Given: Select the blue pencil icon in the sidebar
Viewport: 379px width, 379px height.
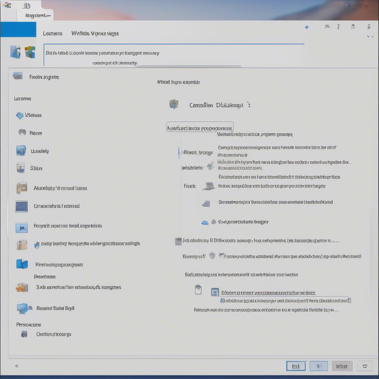Looking at the screenshot, I should click(x=20, y=115).
